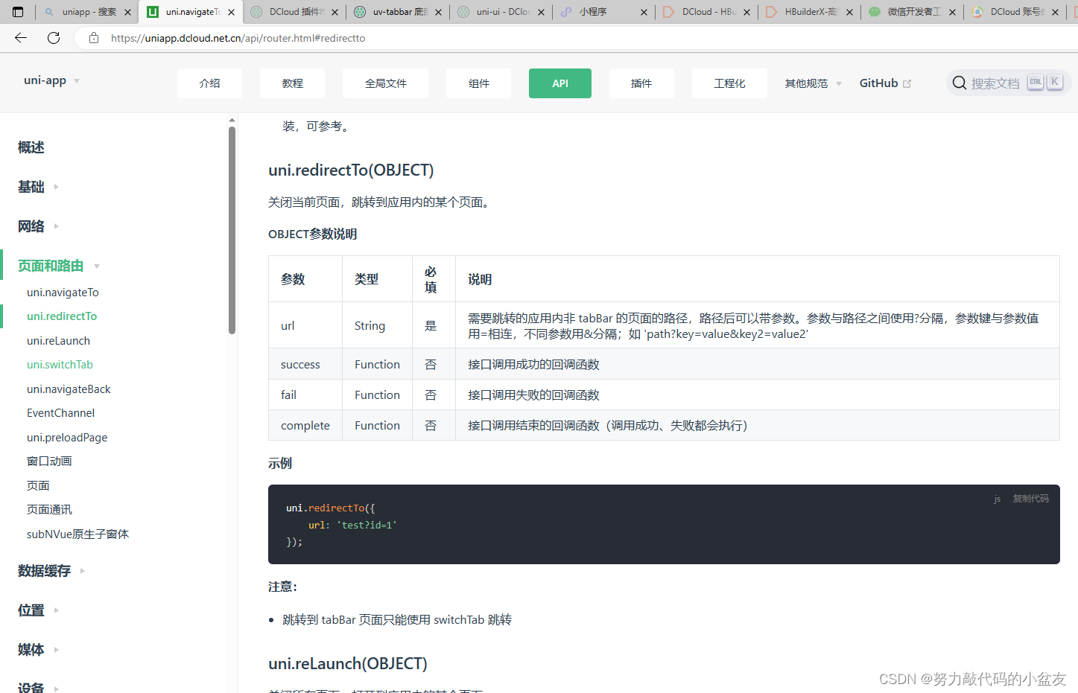The width and height of the screenshot is (1078, 693).
Task: Open 窗口动画 in sidebar
Action: (49, 462)
